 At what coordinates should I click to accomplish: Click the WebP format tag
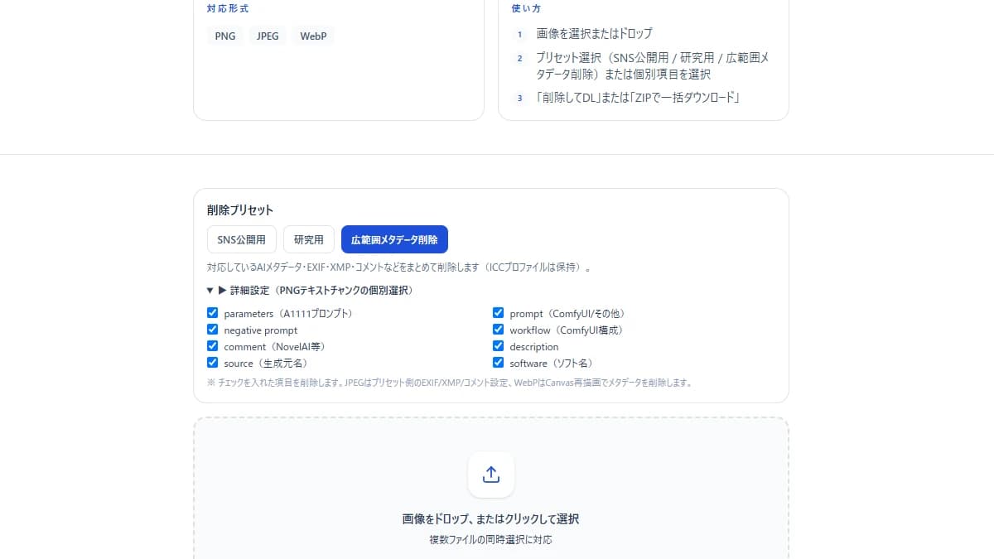pos(313,36)
